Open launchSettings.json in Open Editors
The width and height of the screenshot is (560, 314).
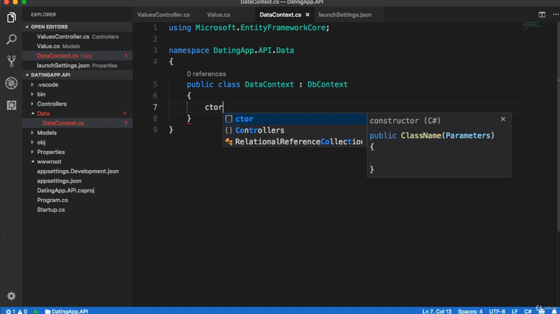click(x=77, y=65)
